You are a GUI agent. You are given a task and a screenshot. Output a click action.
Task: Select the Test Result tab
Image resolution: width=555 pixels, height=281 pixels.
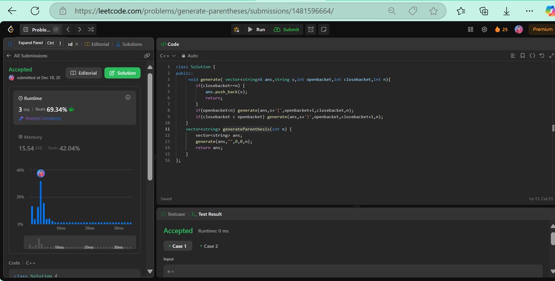coord(207,214)
